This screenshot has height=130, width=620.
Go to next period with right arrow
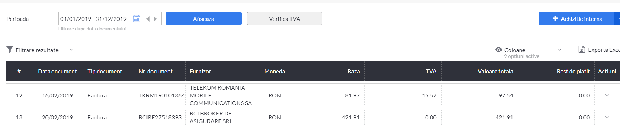point(155,19)
